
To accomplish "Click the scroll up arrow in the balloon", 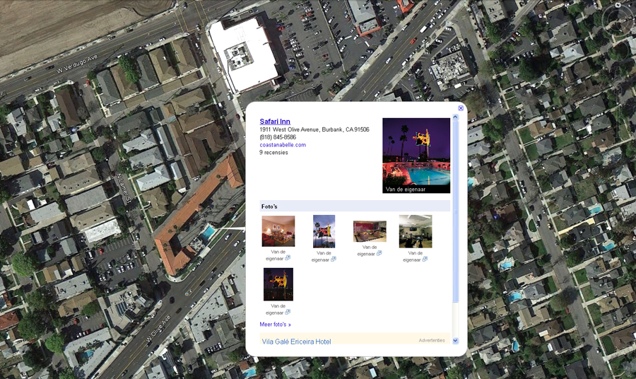I will tap(456, 117).
